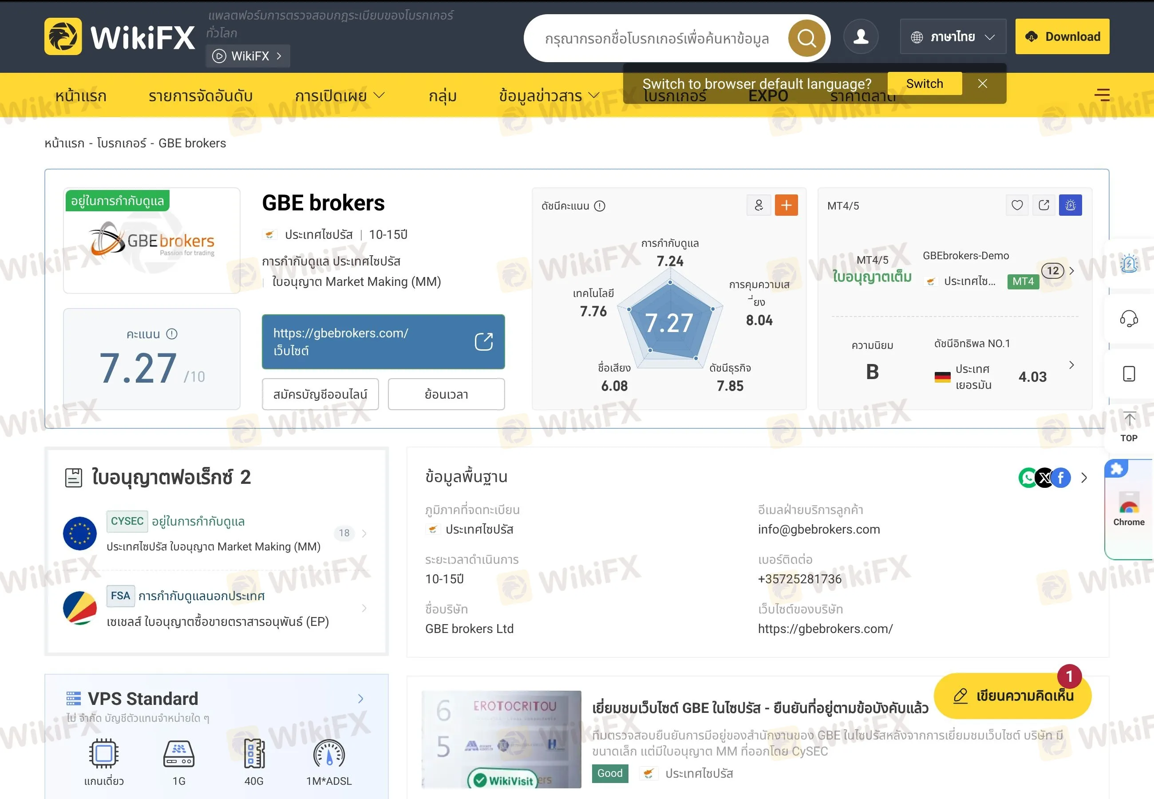The image size is (1154, 799).
Task: Click the info icon beside ดัชนีคะแนน
Action: click(600, 206)
